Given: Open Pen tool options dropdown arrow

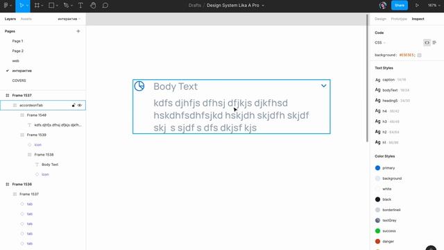Looking at the screenshot, I should pyautogui.click(x=71, y=6).
